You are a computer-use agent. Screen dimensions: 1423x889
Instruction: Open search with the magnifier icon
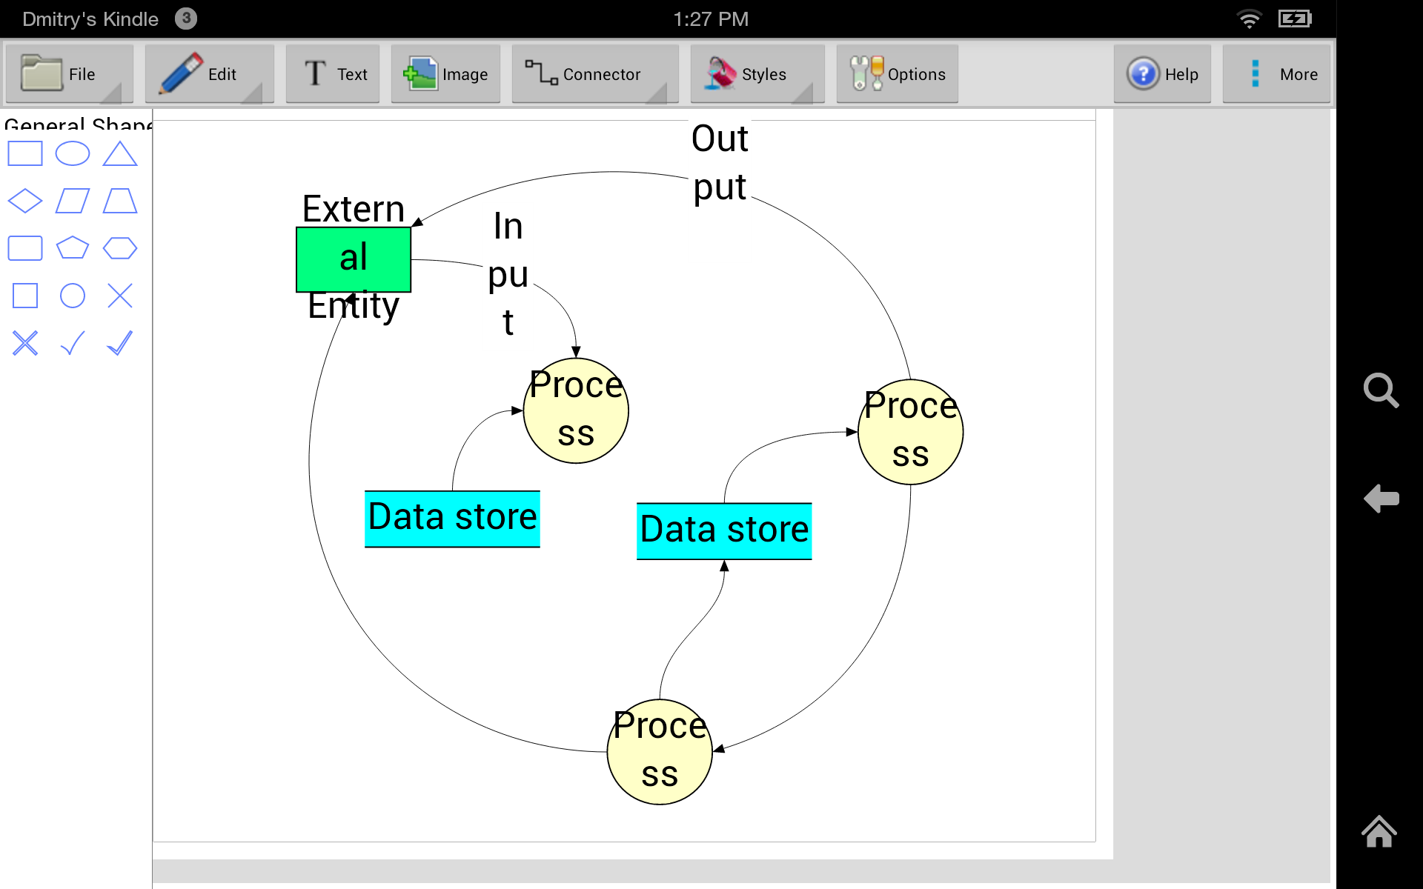click(1381, 390)
